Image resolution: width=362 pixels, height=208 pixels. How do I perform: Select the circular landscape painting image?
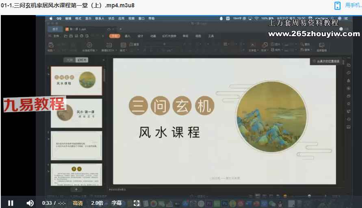[272, 116]
